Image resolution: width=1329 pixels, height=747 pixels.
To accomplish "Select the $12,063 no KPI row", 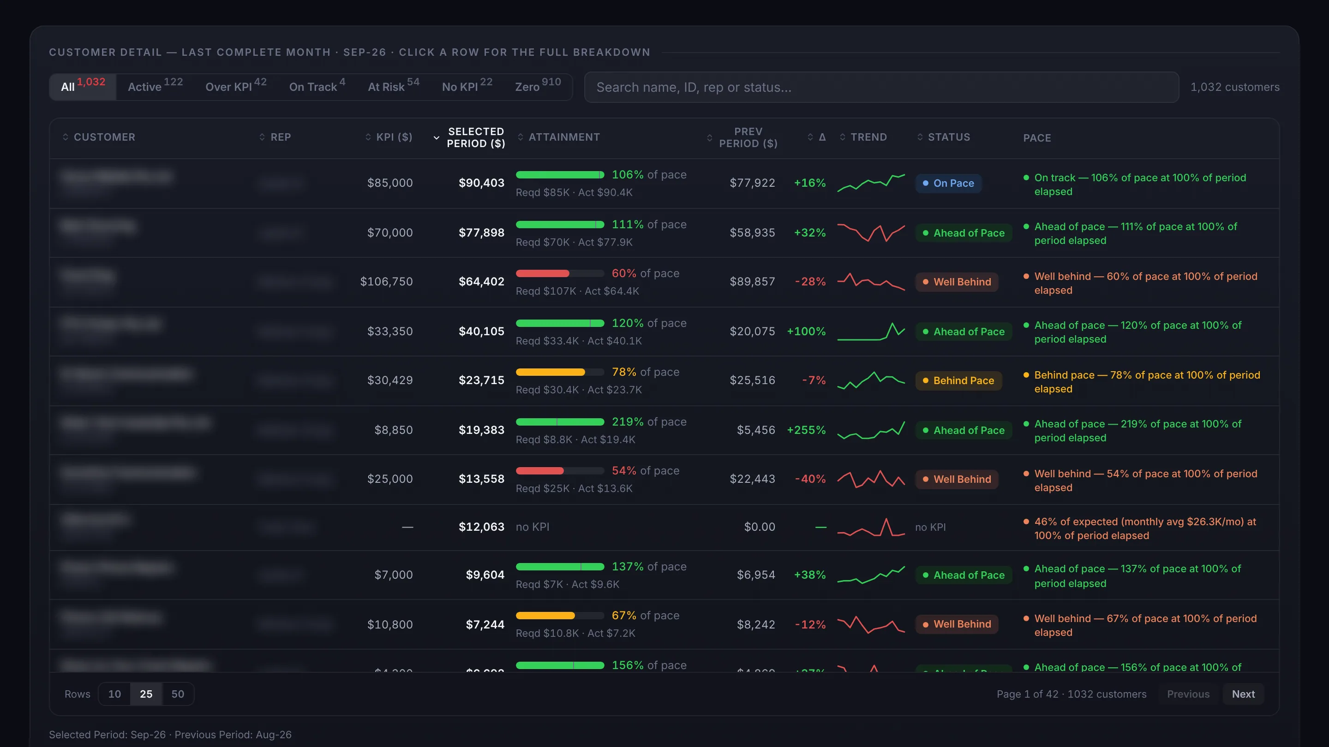I will point(664,528).
